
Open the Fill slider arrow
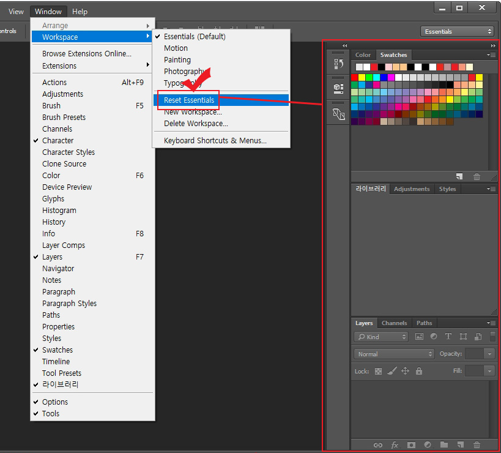click(x=489, y=371)
